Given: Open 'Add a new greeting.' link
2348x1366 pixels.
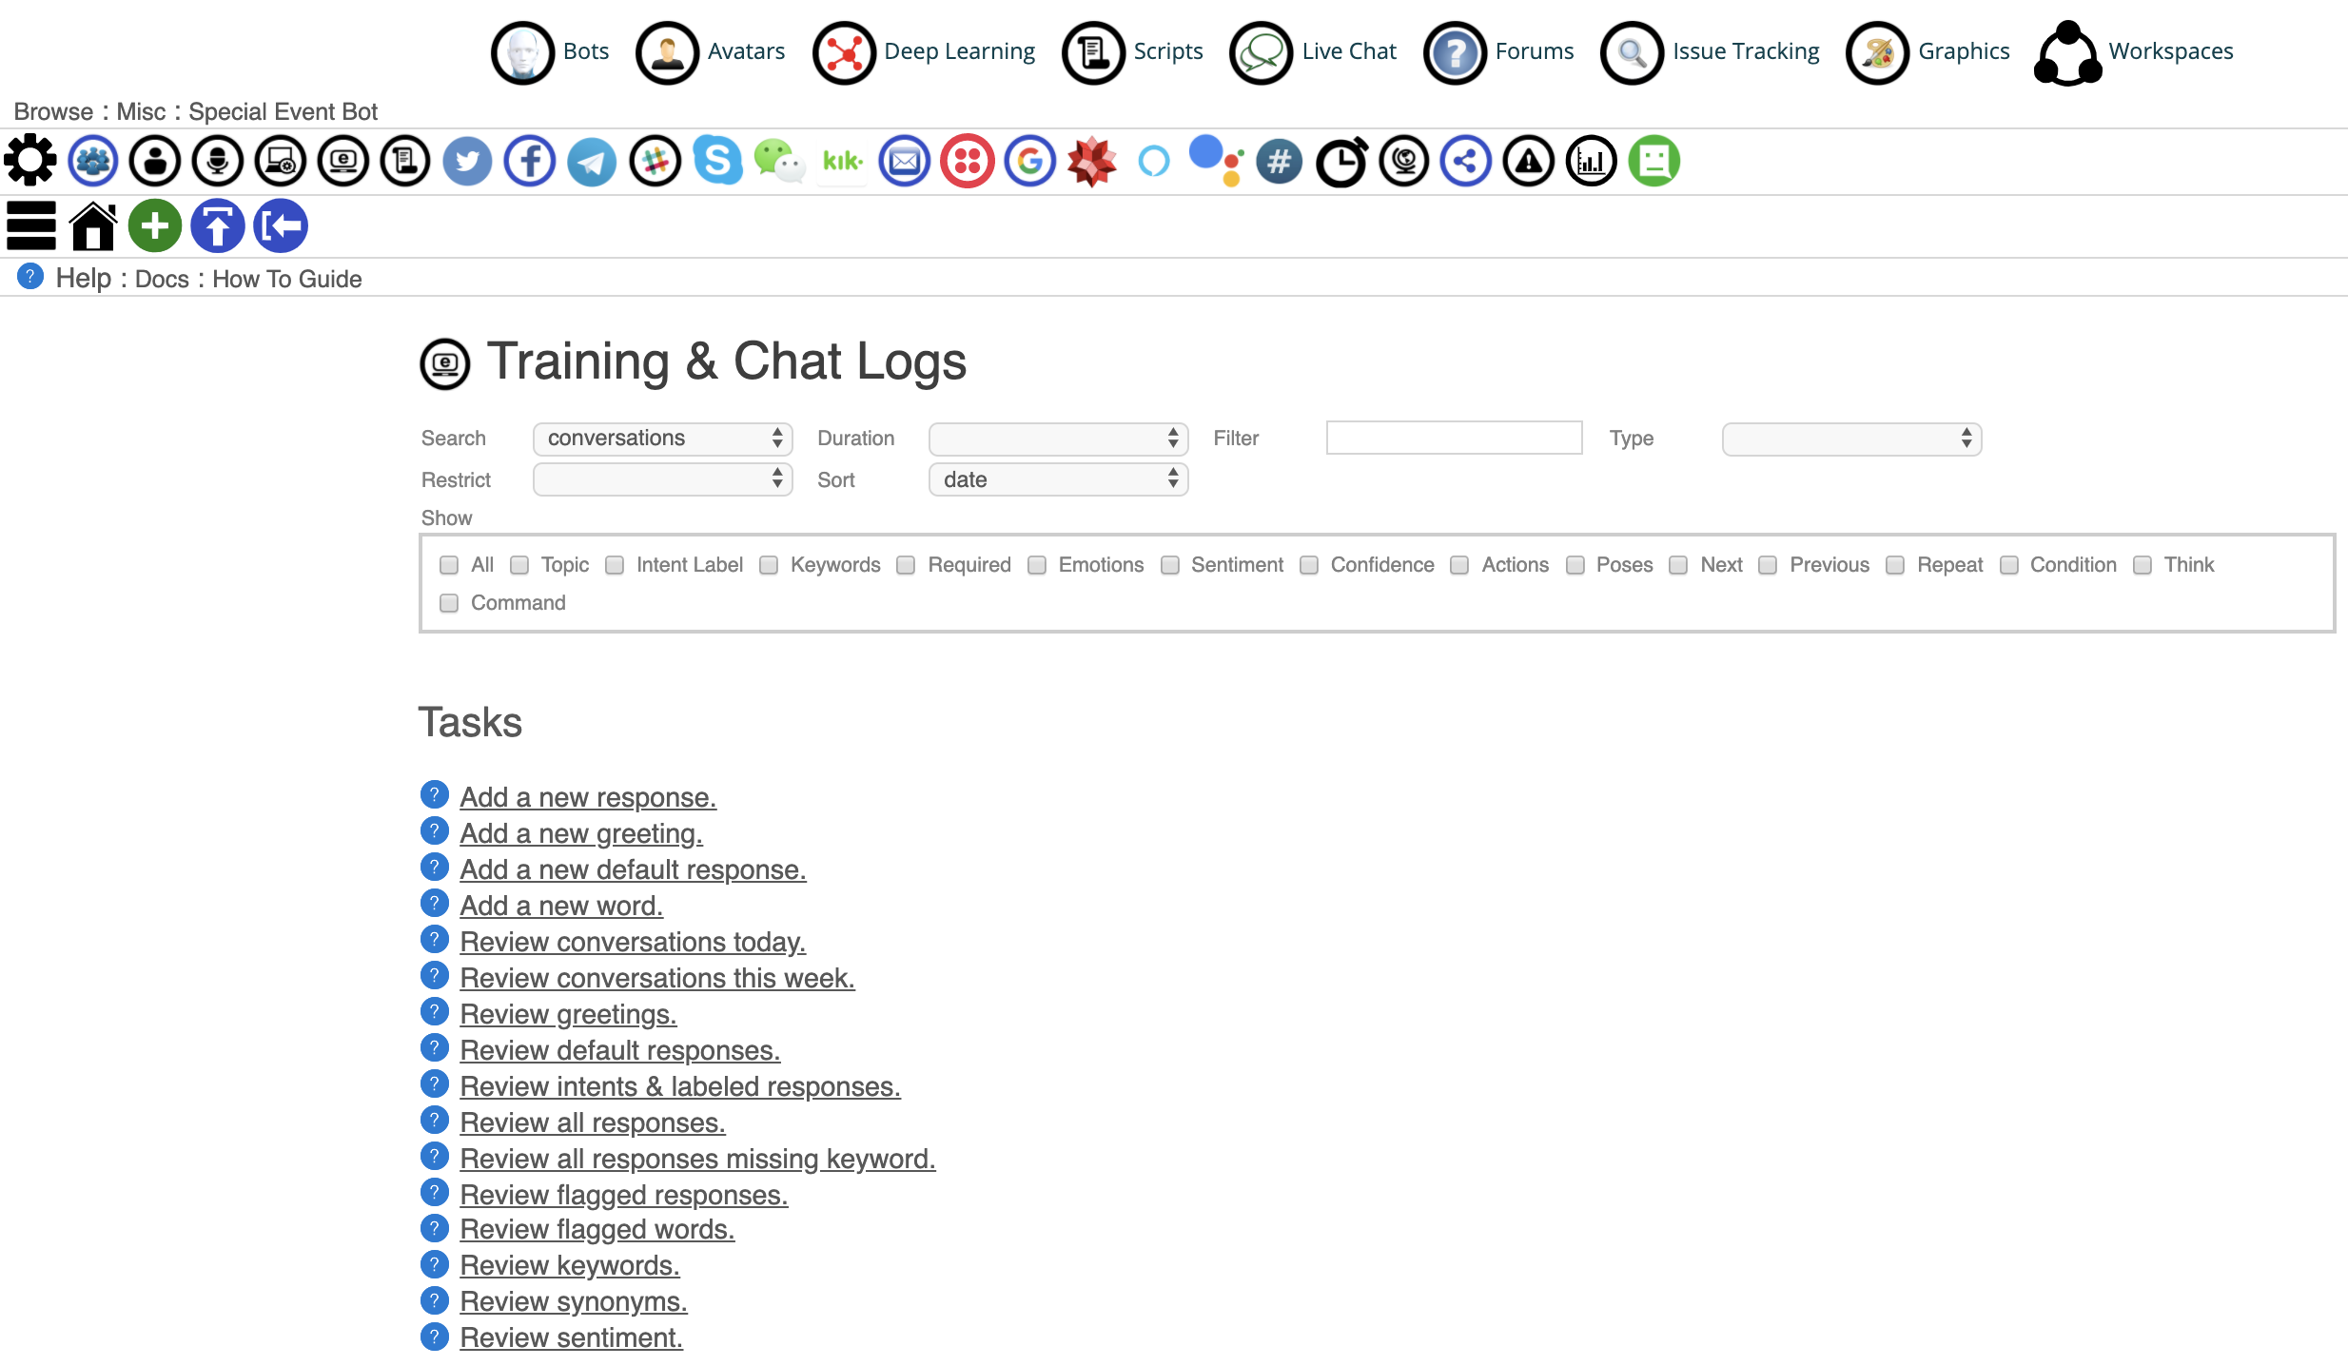Looking at the screenshot, I should 581,833.
